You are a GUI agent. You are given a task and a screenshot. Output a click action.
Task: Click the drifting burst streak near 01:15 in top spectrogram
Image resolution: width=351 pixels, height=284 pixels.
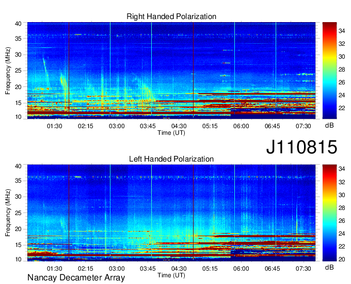coord(46,72)
